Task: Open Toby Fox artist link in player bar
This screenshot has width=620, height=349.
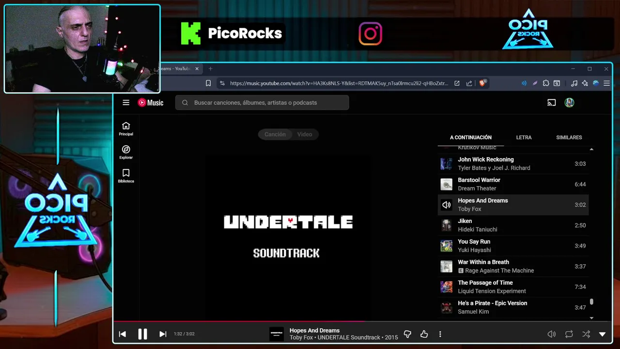Action: pos(301,337)
